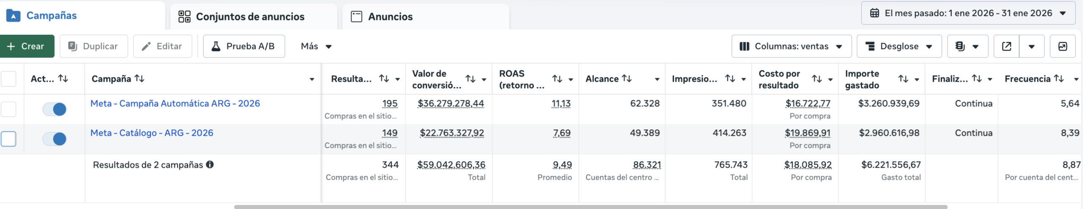Toggle off Meta - Campaña Automática ARG campaign
Viewport: 1083px width, 209px height.
[55, 109]
